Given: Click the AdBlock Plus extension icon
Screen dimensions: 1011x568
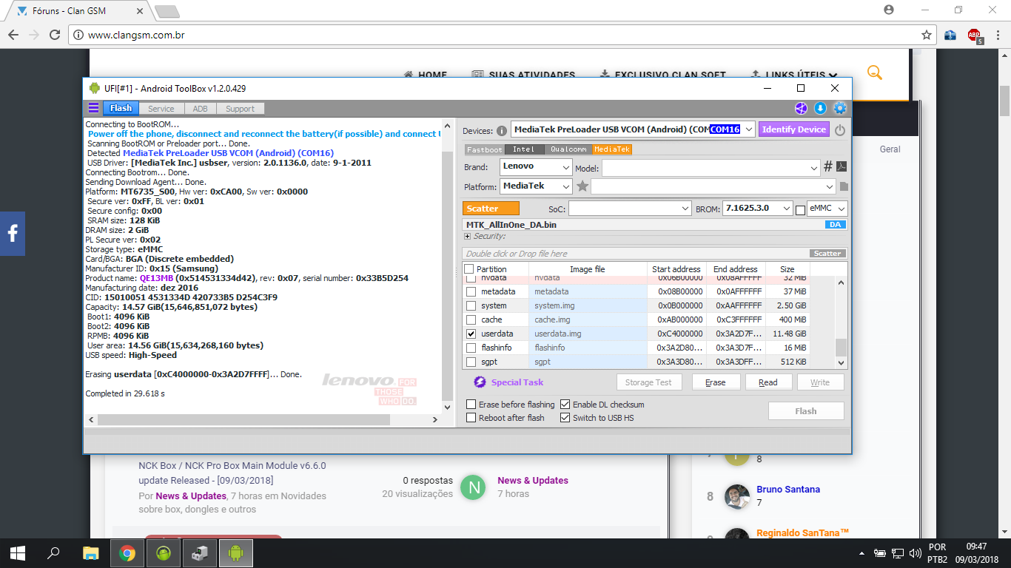Looking at the screenshot, I should click(x=974, y=35).
